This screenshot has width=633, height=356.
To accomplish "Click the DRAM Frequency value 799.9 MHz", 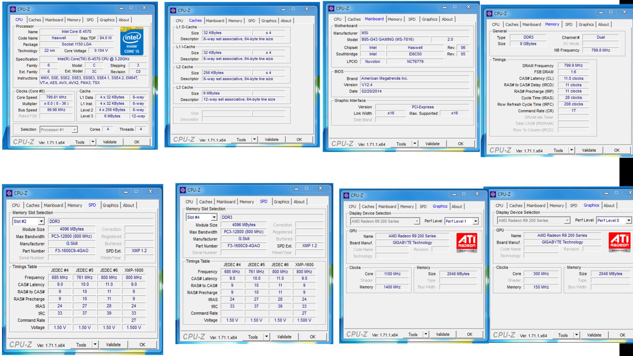I will click(573, 66).
